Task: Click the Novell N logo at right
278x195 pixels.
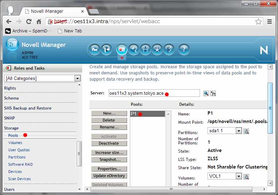Action: [x=264, y=50]
